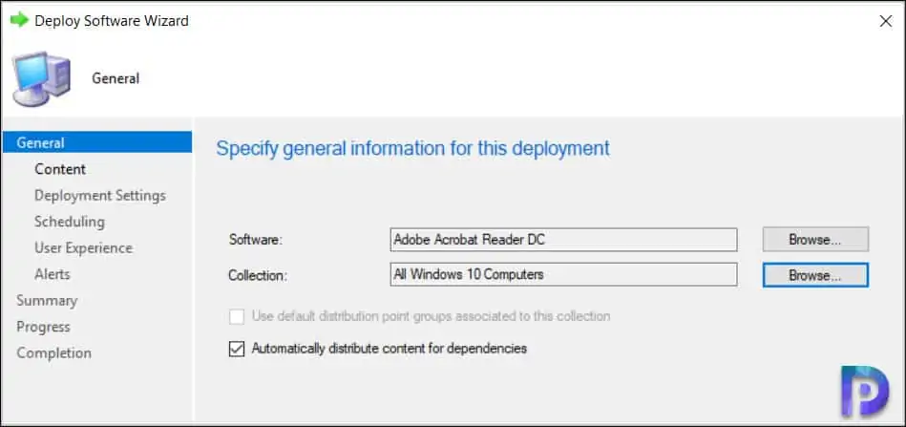Click the Software: label
This screenshot has height=427, width=906.
tap(256, 240)
